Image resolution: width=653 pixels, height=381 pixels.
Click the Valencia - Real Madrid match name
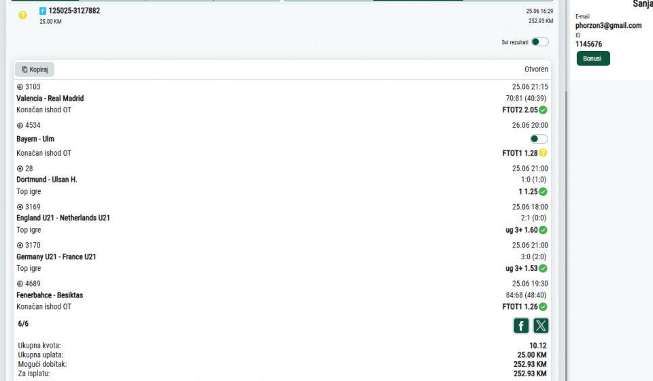click(50, 98)
